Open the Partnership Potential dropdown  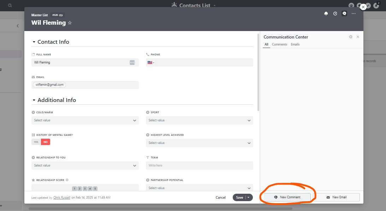(x=200, y=188)
